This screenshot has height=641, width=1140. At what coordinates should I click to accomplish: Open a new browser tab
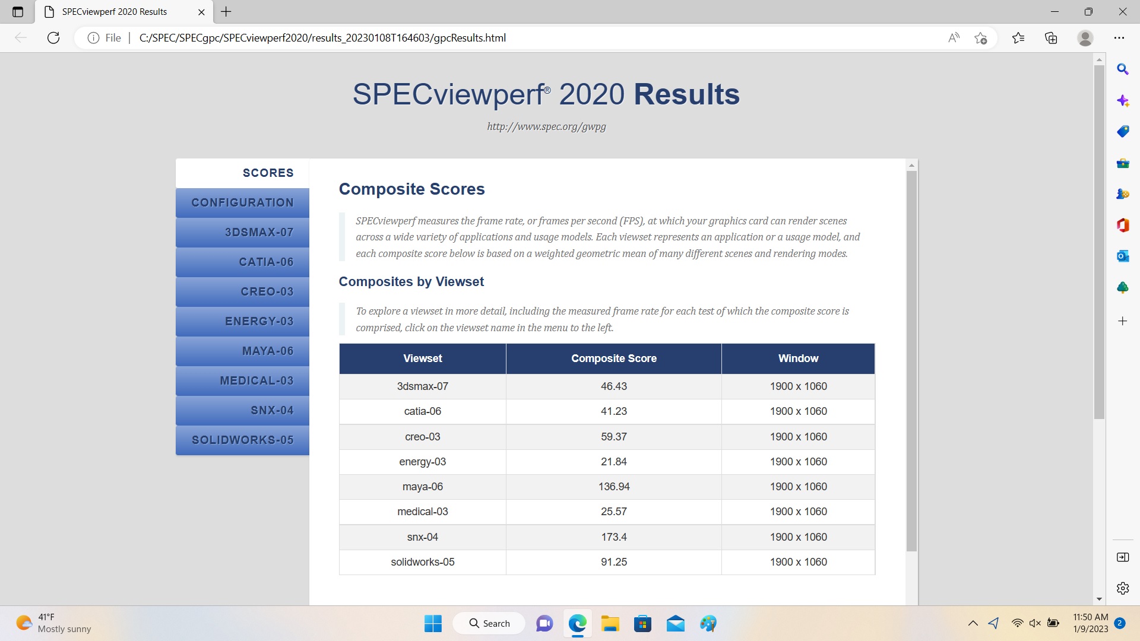click(226, 12)
